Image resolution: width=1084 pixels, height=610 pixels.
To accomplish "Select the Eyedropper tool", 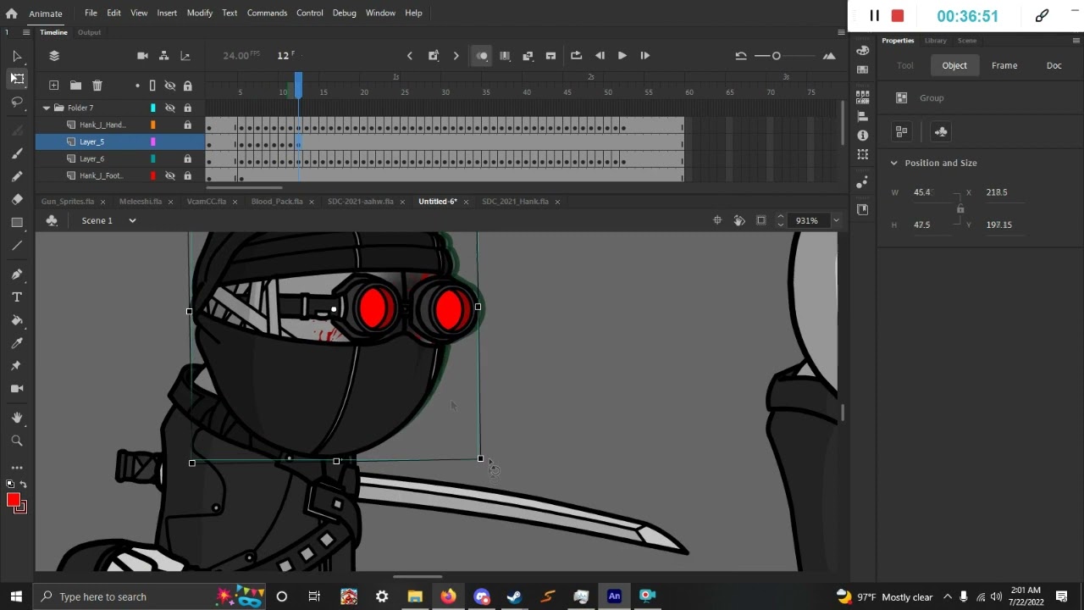I will coord(17,343).
